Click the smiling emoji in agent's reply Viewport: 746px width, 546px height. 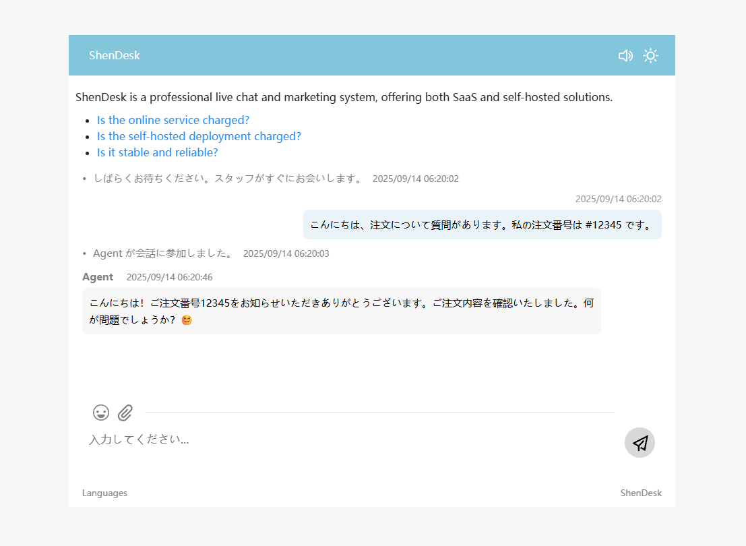click(x=187, y=320)
